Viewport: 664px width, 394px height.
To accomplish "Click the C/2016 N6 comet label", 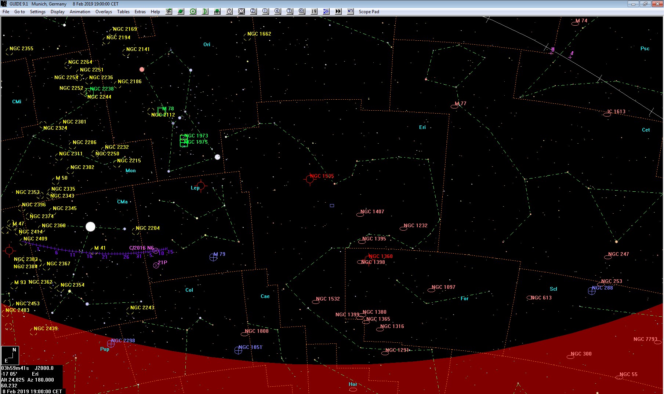I will pyautogui.click(x=141, y=248).
